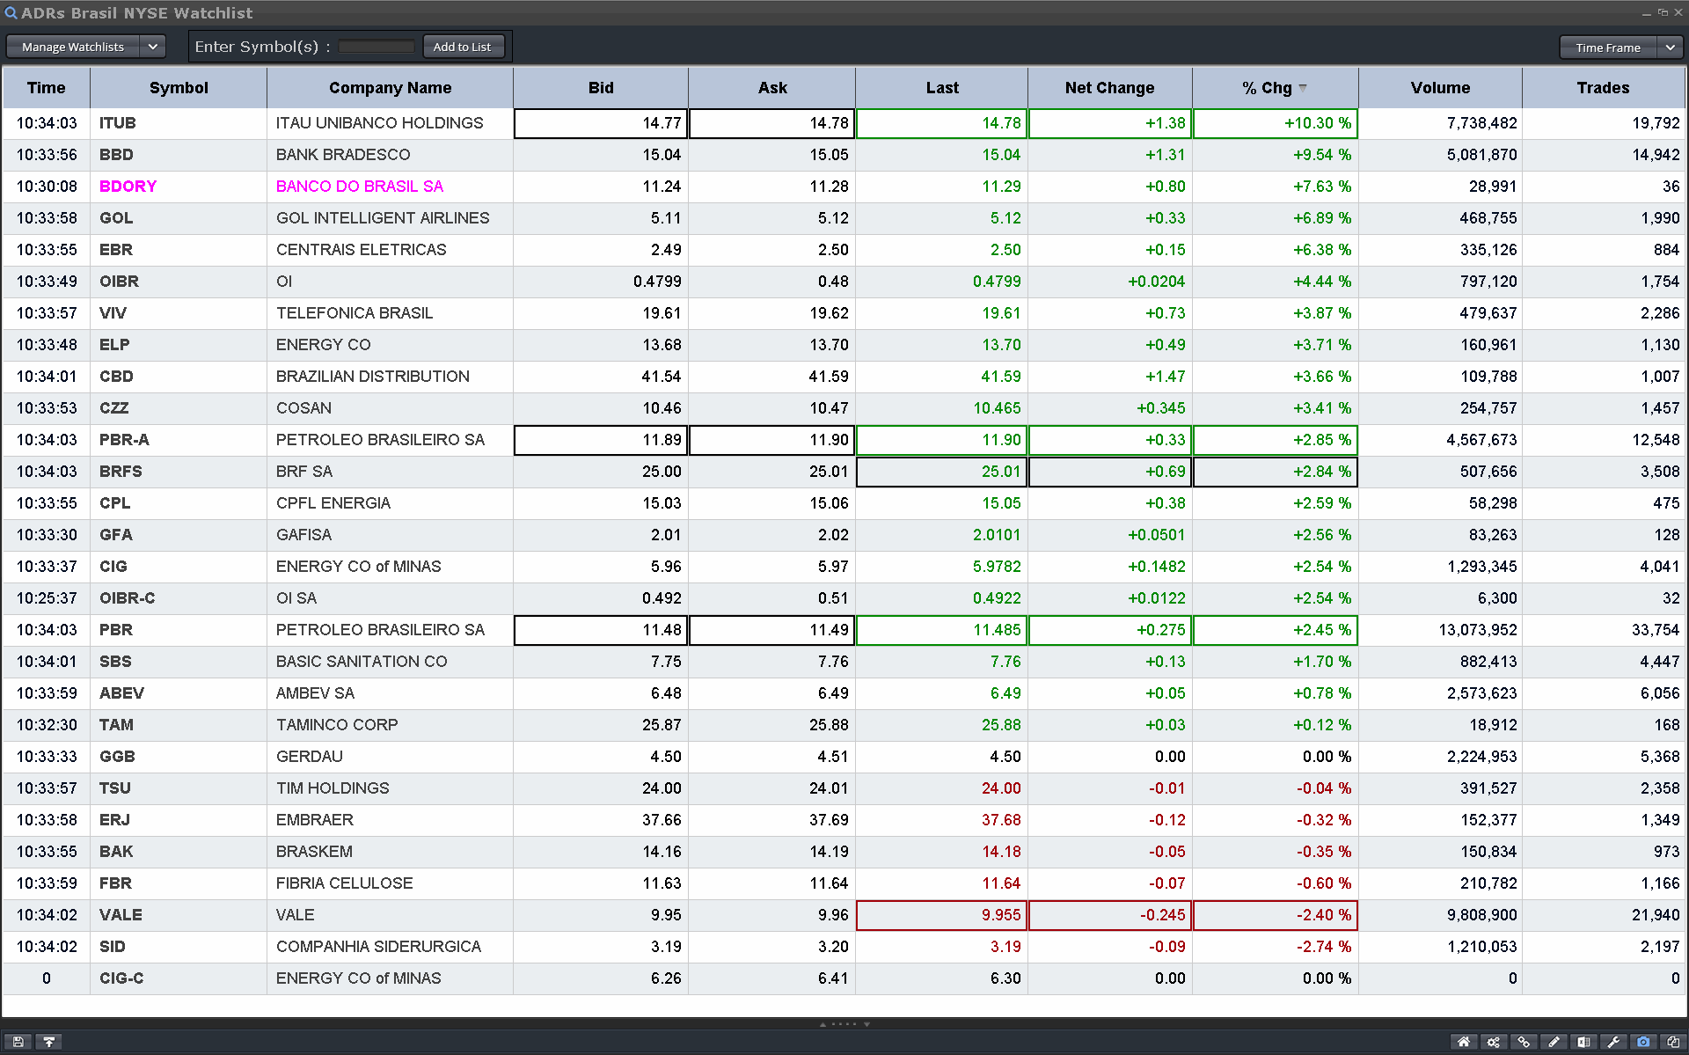Click the % Chg sort arrow header
This screenshot has width=1689, height=1055.
1303,88
